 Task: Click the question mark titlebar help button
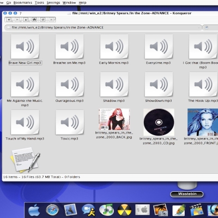click(x=21, y=13)
